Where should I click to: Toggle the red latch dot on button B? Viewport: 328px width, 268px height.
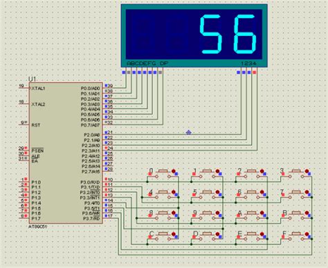[x=307, y=213]
